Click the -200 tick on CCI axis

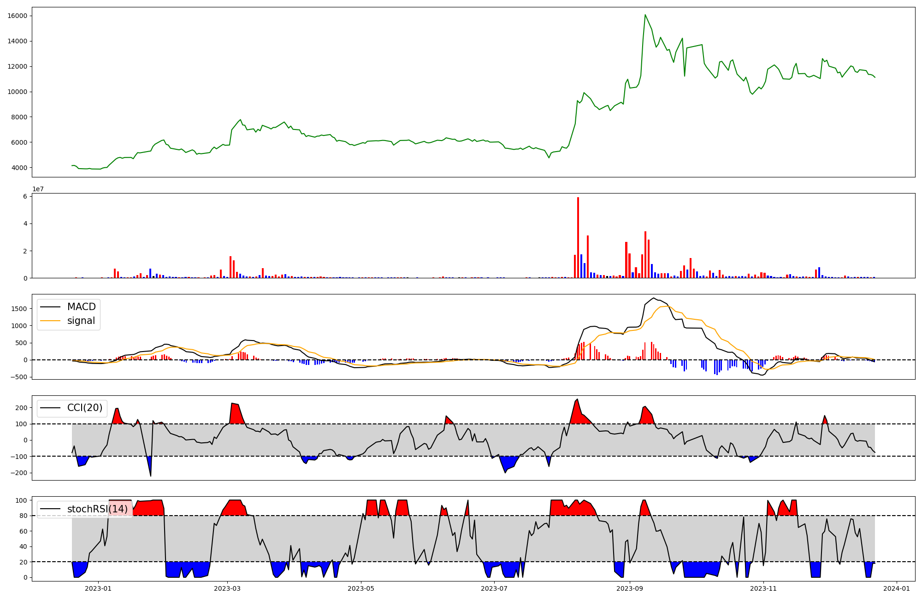coord(19,473)
